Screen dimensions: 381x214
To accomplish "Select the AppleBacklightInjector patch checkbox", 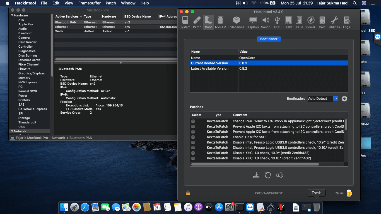I will [x=193, y=121].
